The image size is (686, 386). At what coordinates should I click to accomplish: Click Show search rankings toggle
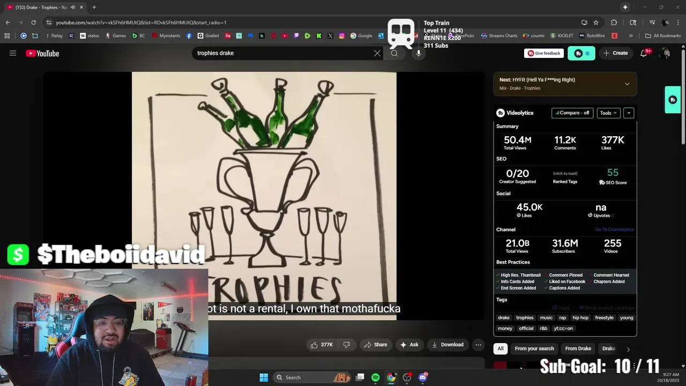click(607, 308)
